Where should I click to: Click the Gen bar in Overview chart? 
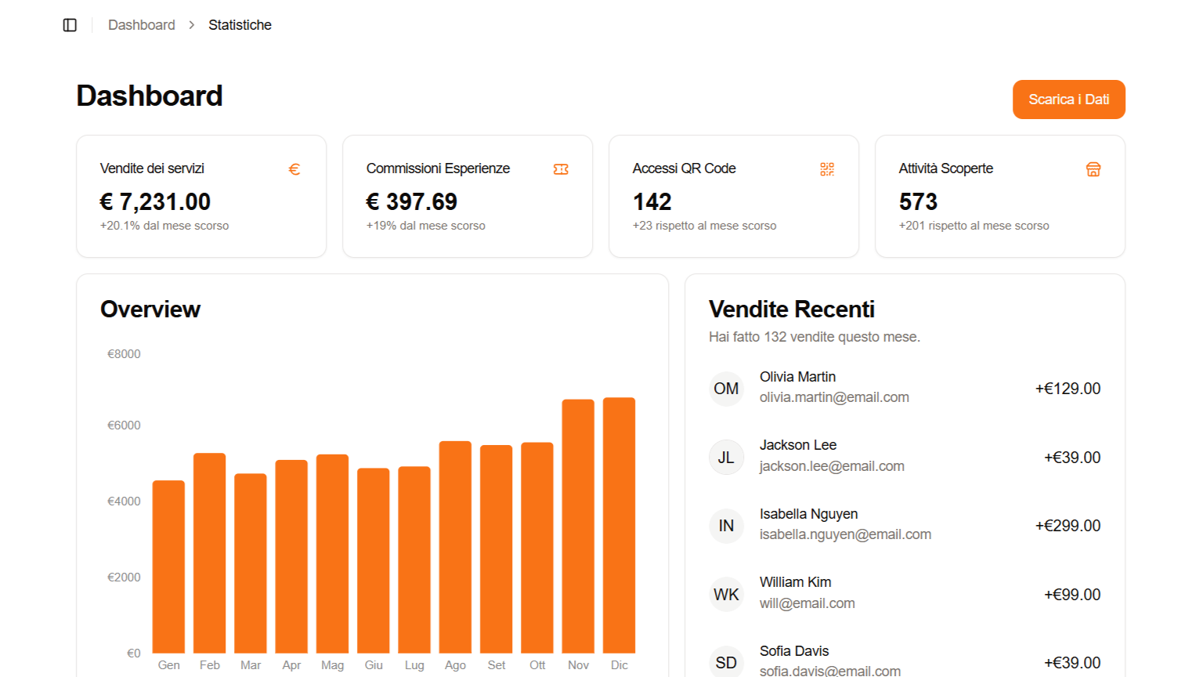pyautogui.click(x=168, y=567)
